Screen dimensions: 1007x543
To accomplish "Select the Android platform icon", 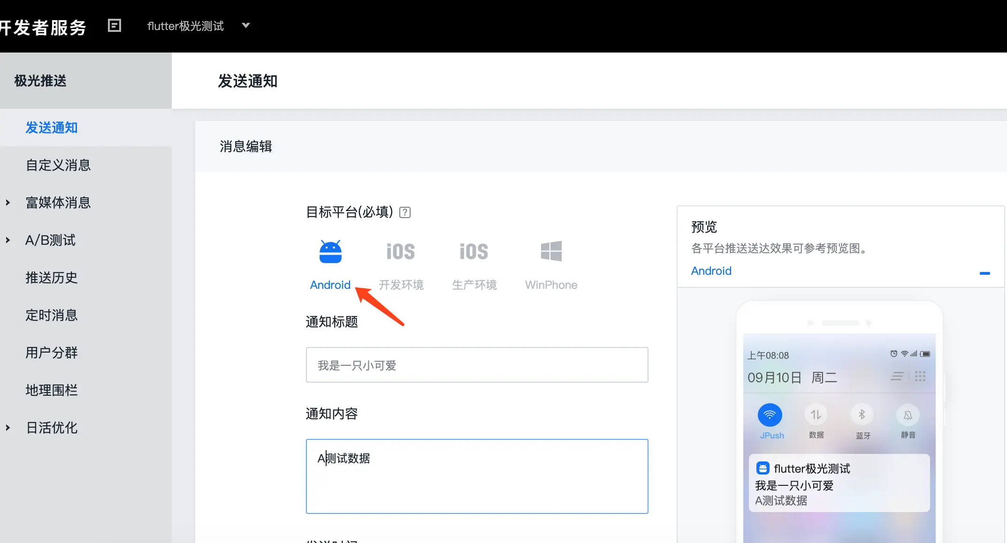I will tap(330, 252).
